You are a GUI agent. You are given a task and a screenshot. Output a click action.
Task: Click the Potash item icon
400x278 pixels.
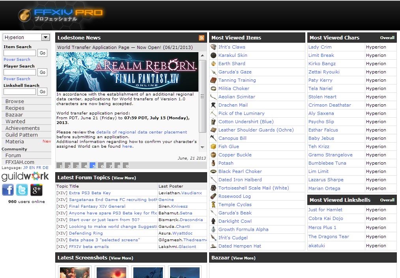[213, 163]
